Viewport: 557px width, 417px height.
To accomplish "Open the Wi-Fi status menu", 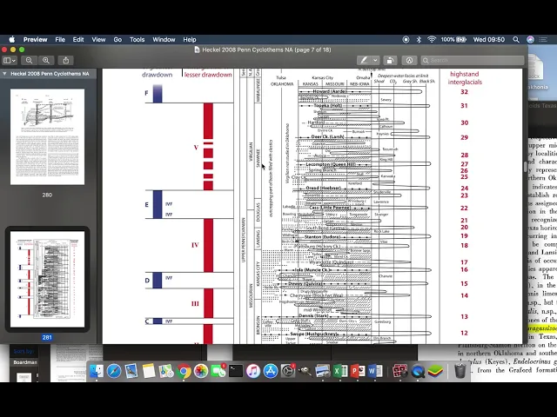I will 432,39.
